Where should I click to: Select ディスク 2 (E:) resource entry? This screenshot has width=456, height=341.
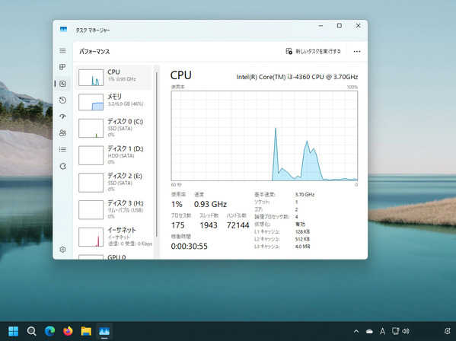(x=113, y=182)
